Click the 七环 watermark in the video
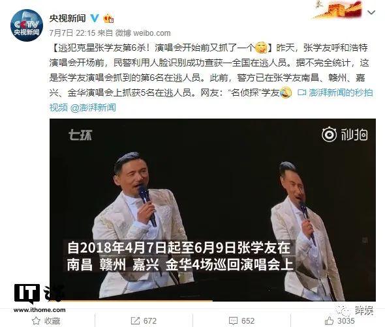The height and width of the screenshot is (327, 385). [x=80, y=135]
